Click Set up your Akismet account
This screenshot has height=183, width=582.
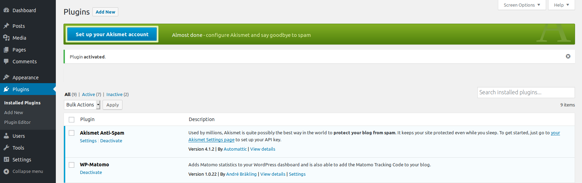tap(112, 34)
